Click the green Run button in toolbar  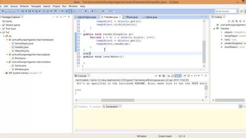click(30, 11)
